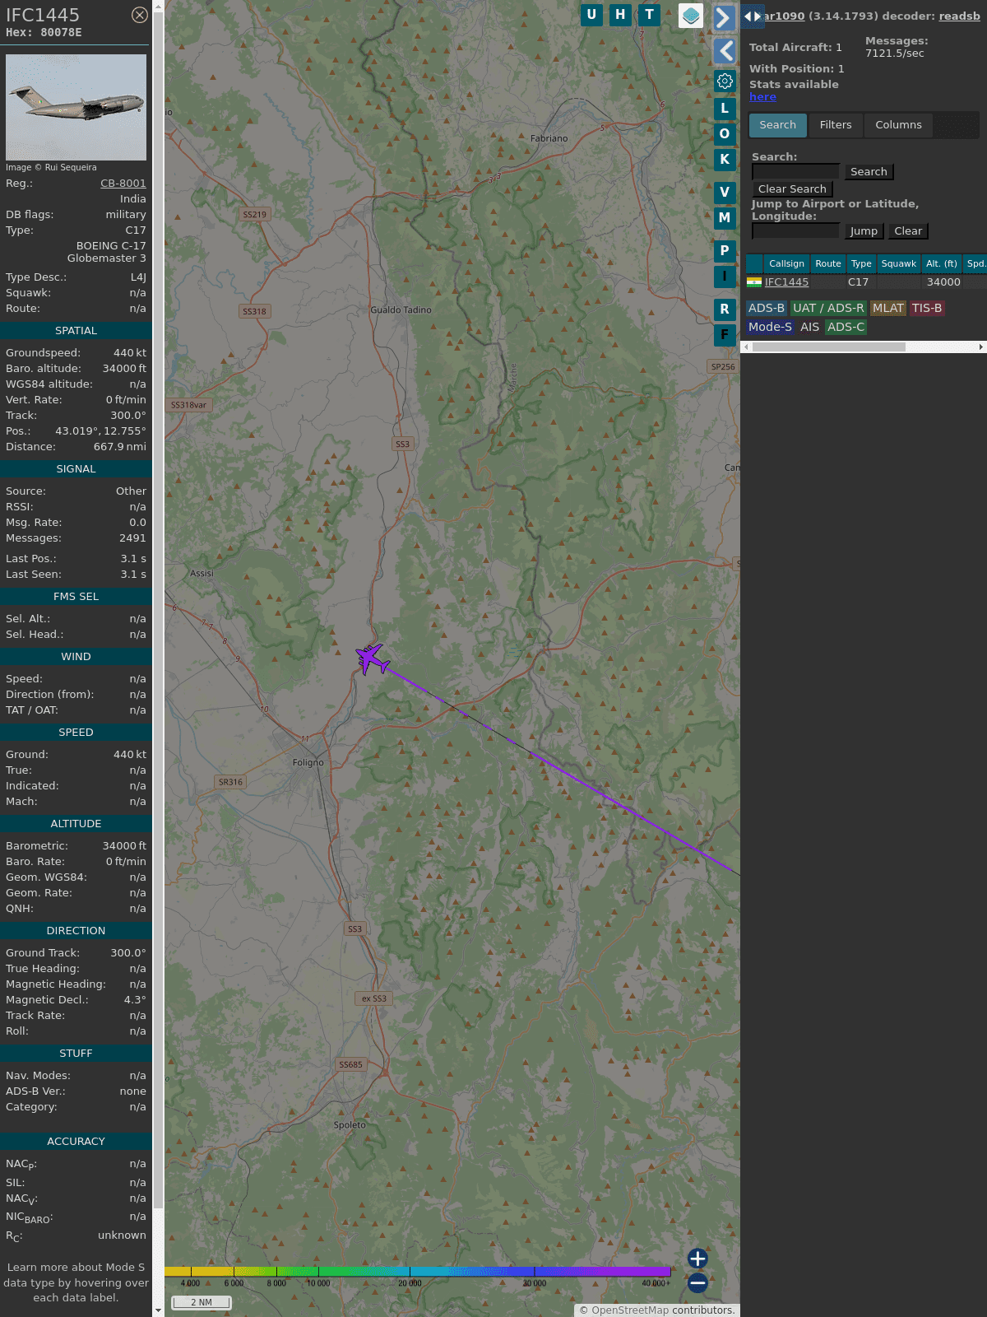Zoom in with the plus button

[x=697, y=1259]
